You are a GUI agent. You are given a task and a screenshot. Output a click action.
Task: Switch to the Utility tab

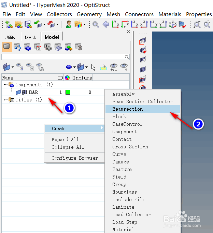(10, 37)
